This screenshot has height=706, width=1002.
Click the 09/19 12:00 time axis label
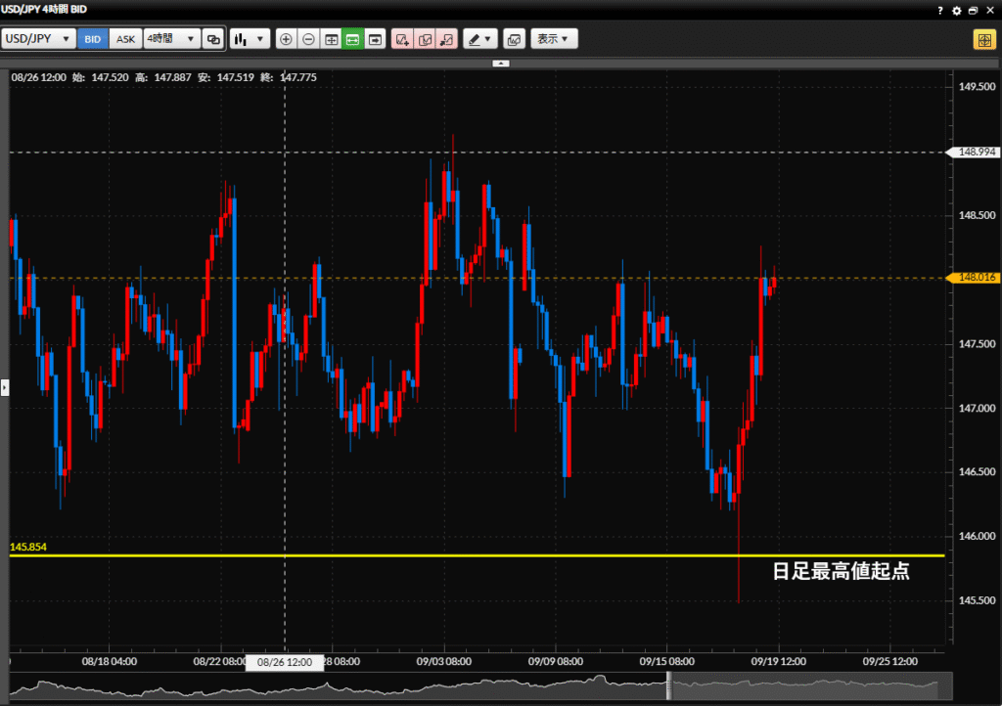pos(778,661)
